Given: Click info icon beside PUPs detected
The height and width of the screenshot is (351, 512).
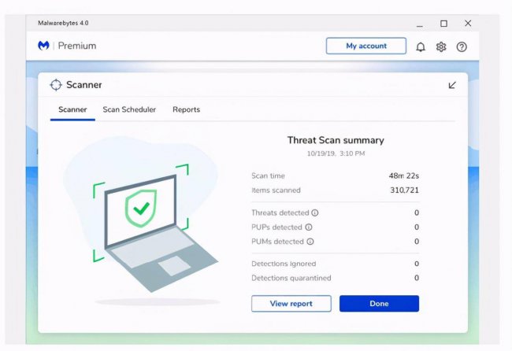Looking at the screenshot, I should click(x=309, y=227).
